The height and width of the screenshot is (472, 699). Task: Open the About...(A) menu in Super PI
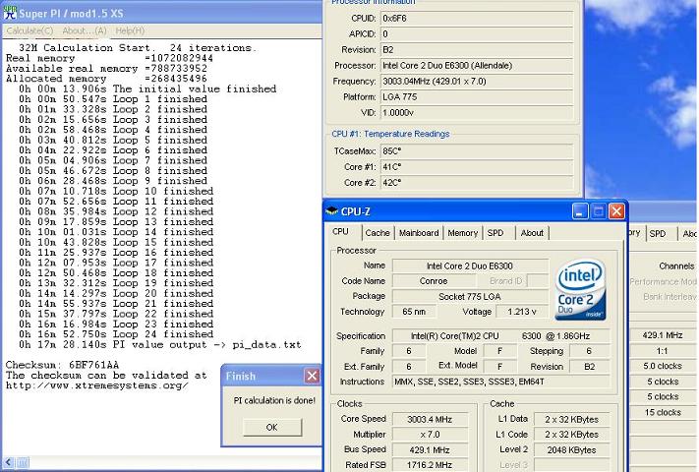pyautogui.click(x=85, y=30)
